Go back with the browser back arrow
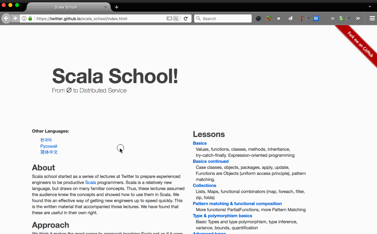The width and height of the screenshot is (377, 234). (6, 18)
